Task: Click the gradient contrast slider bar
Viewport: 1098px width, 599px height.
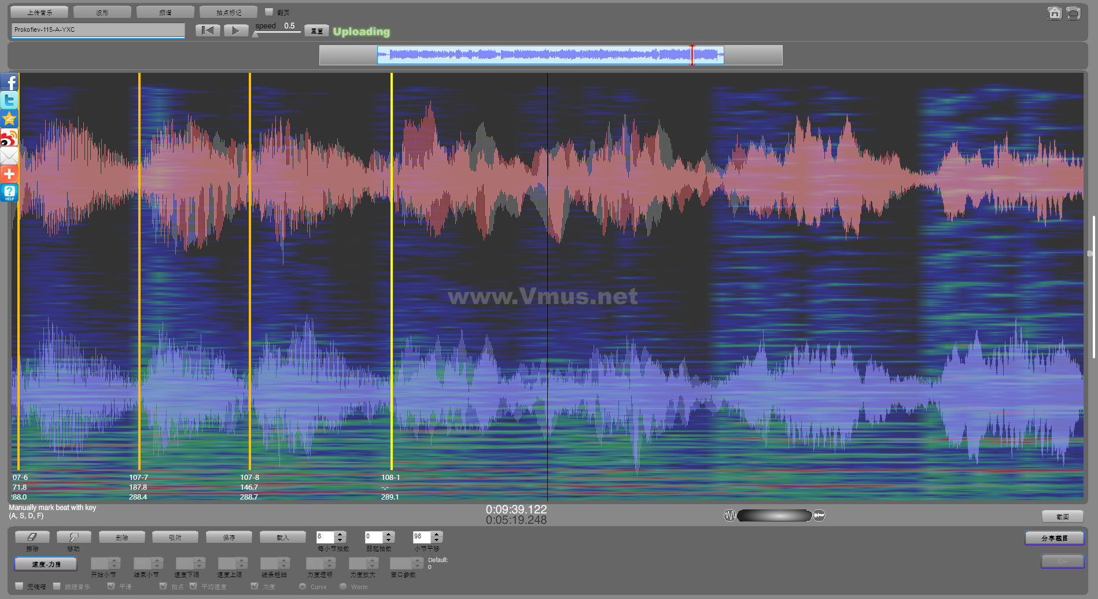Action: (x=774, y=515)
